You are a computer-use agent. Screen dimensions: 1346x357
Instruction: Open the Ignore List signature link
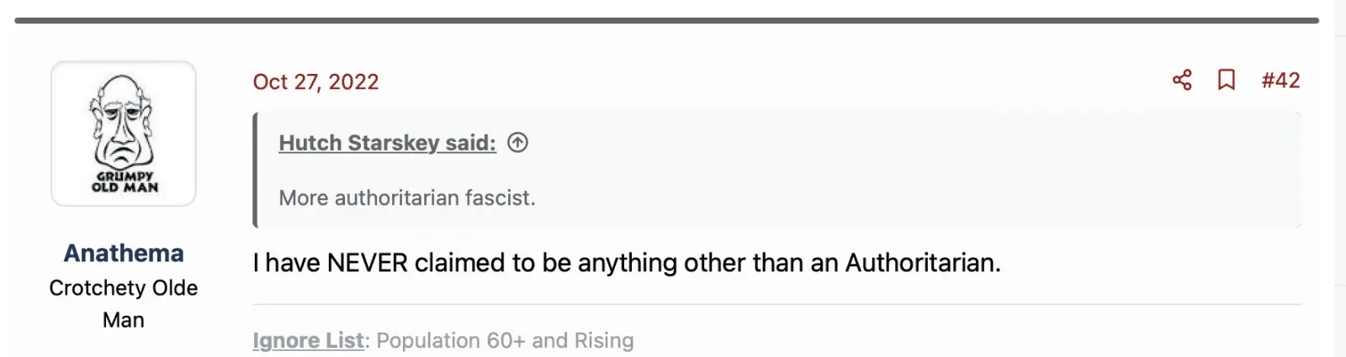pyautogui.click(x=308, y=340)
